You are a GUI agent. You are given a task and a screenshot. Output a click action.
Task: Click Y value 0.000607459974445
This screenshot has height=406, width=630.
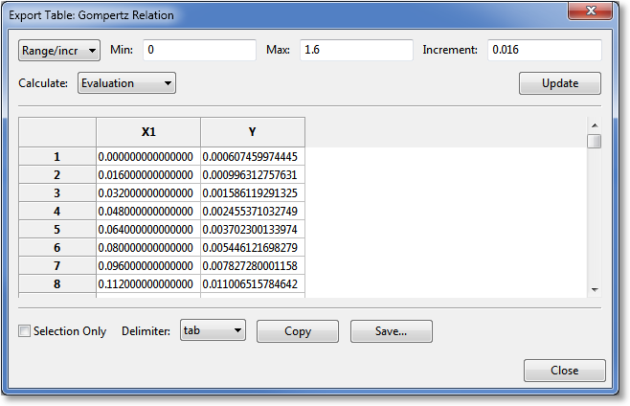(253, 156)
